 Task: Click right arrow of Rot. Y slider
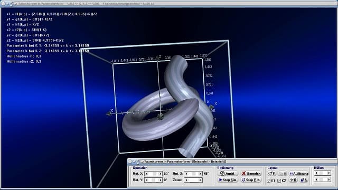pos(160,180)
